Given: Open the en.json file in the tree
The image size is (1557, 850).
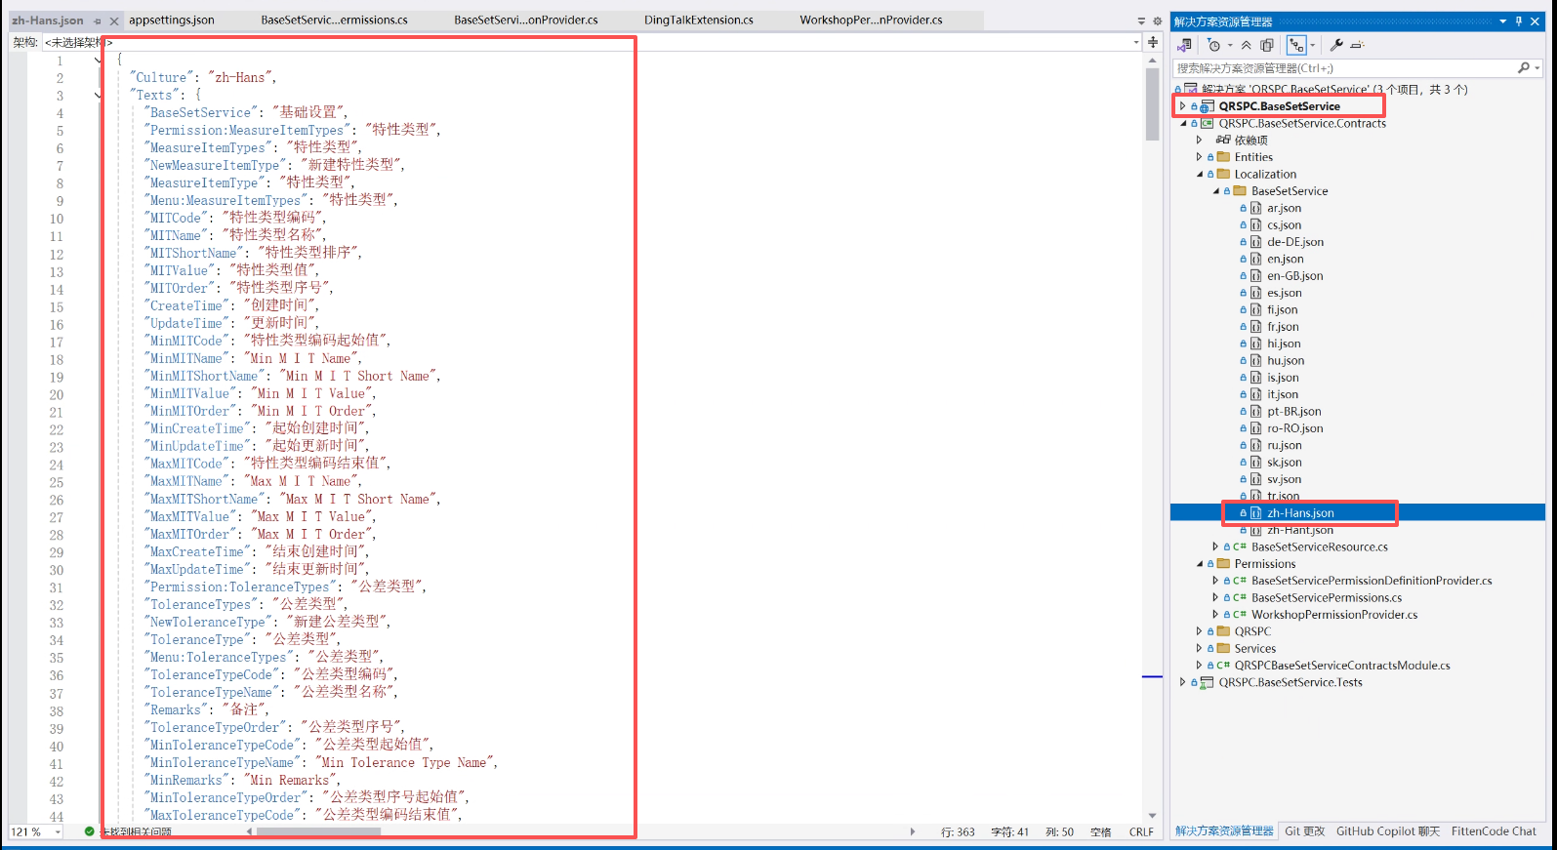Looking at the screenshot, I should (x=1285, y=260).
